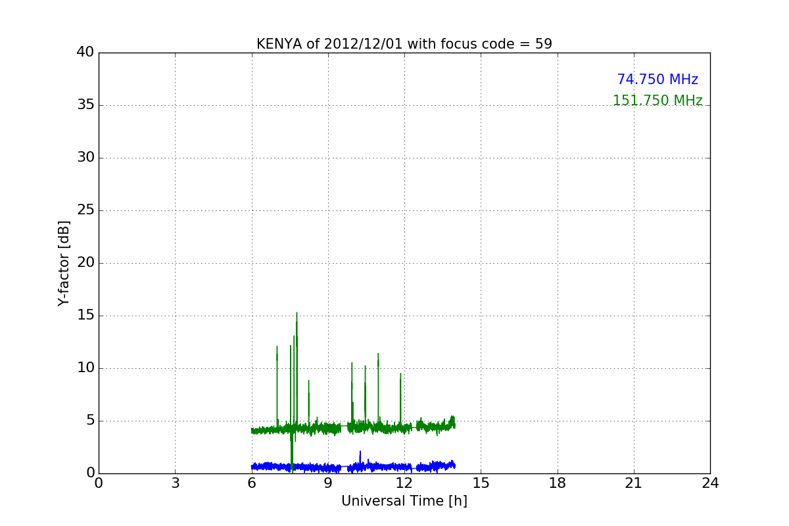
Task: Click the y-axis tick label 10
Action: (85, 368)
